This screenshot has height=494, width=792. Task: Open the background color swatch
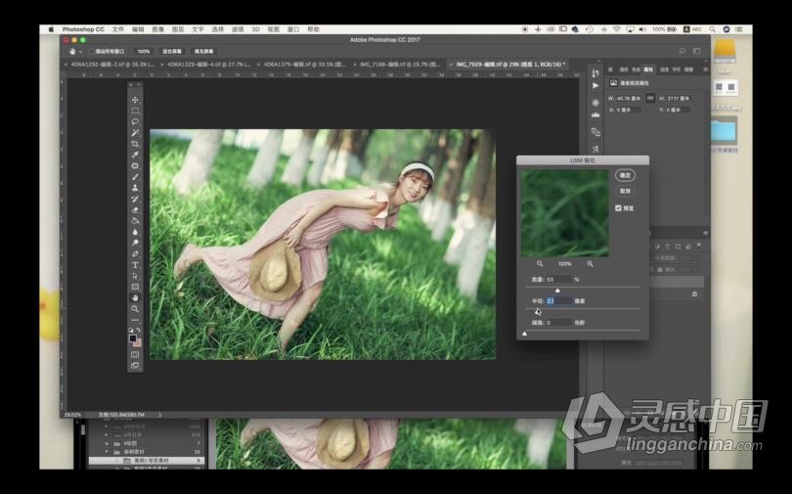pos(138,343)
